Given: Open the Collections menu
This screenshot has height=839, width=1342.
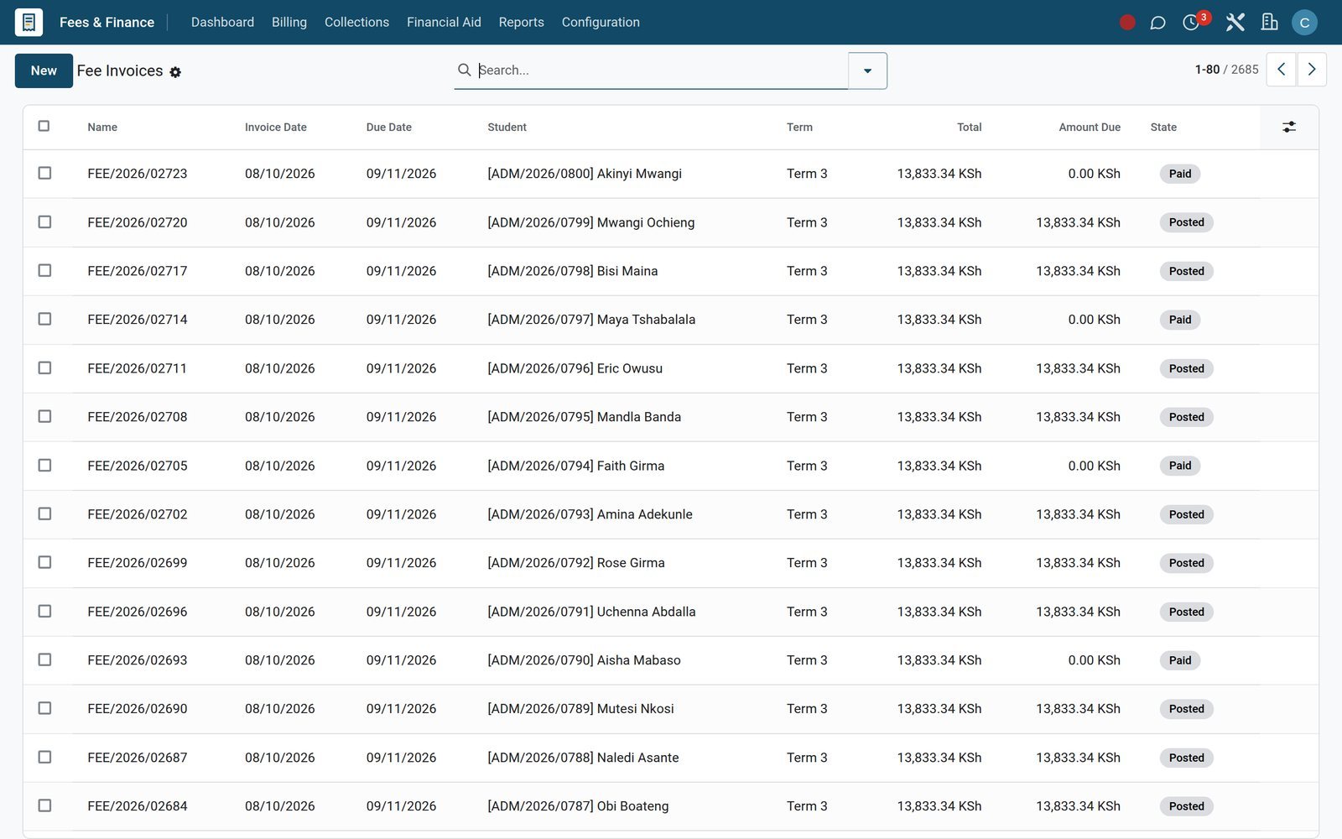Looking at the screenshot, I should [356, 22].
